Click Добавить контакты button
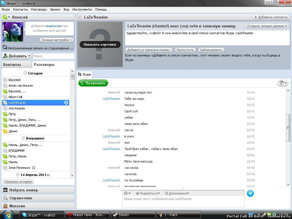 (271, 17)
